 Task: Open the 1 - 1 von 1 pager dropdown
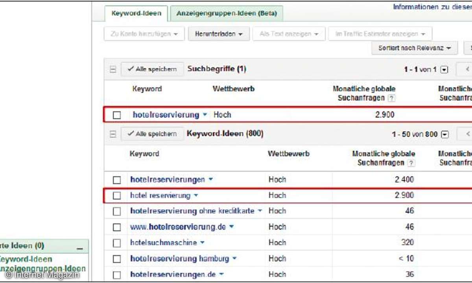[x=444, y=70]
